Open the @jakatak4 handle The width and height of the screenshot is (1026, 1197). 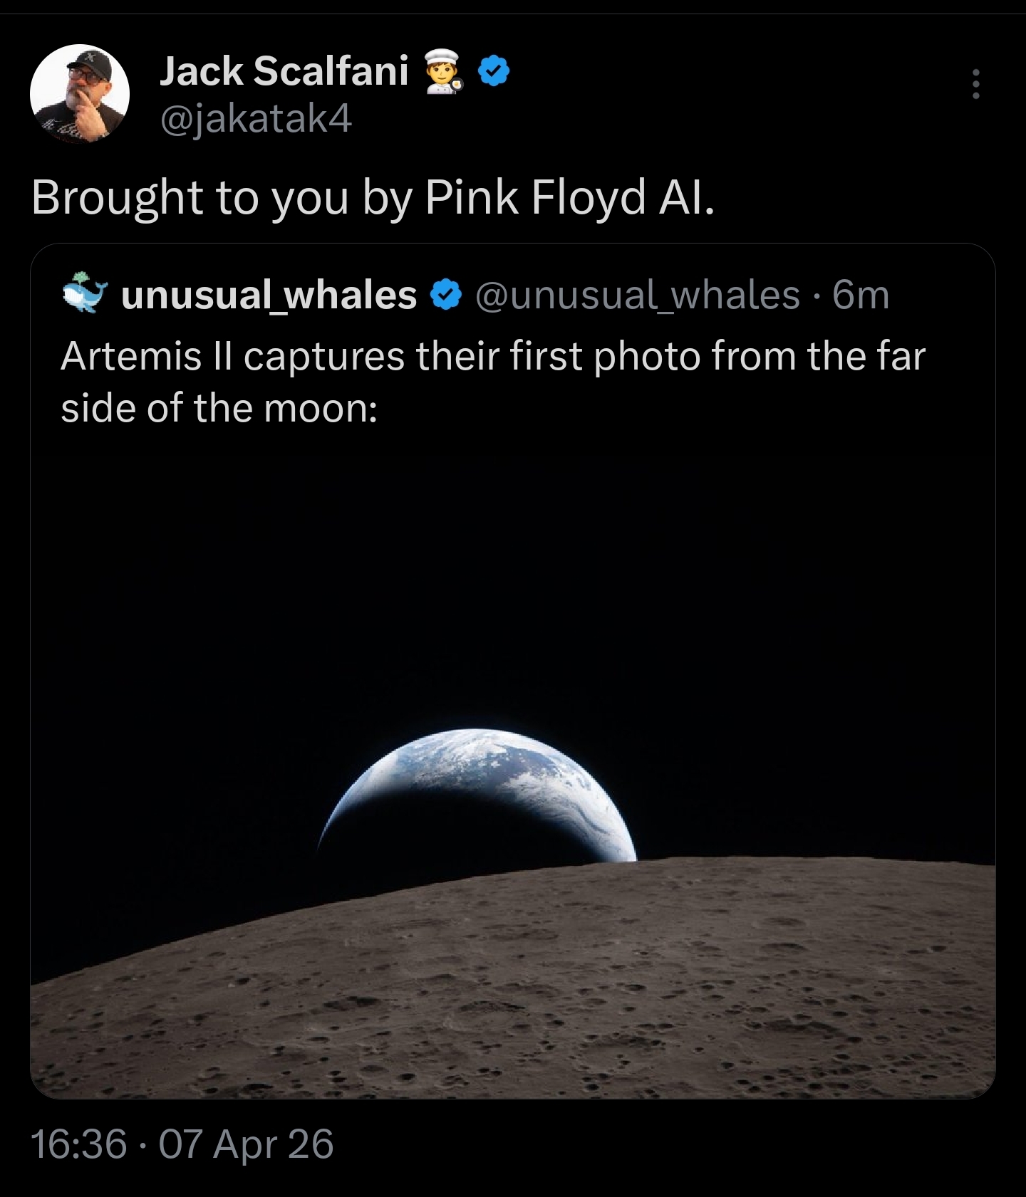256,119
